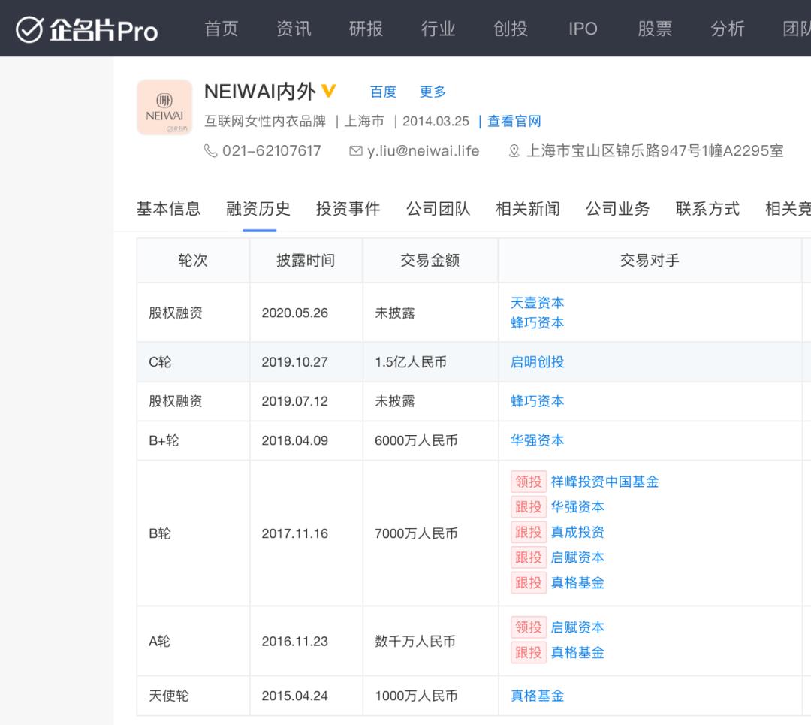Open the 百度 search link
The height and width of the screenshot is (725, 811).
pos(383,92)
